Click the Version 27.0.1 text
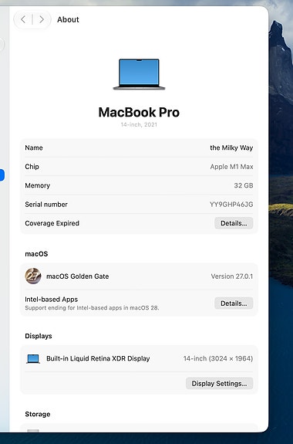This screenshot has width=293, height=444. pos(232,276)
